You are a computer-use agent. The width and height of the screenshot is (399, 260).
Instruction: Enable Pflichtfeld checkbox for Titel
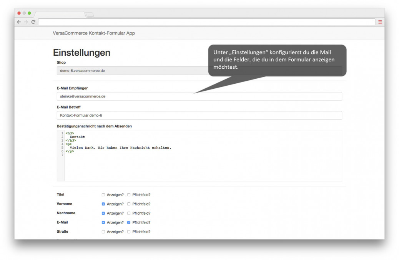pos(129,195)
